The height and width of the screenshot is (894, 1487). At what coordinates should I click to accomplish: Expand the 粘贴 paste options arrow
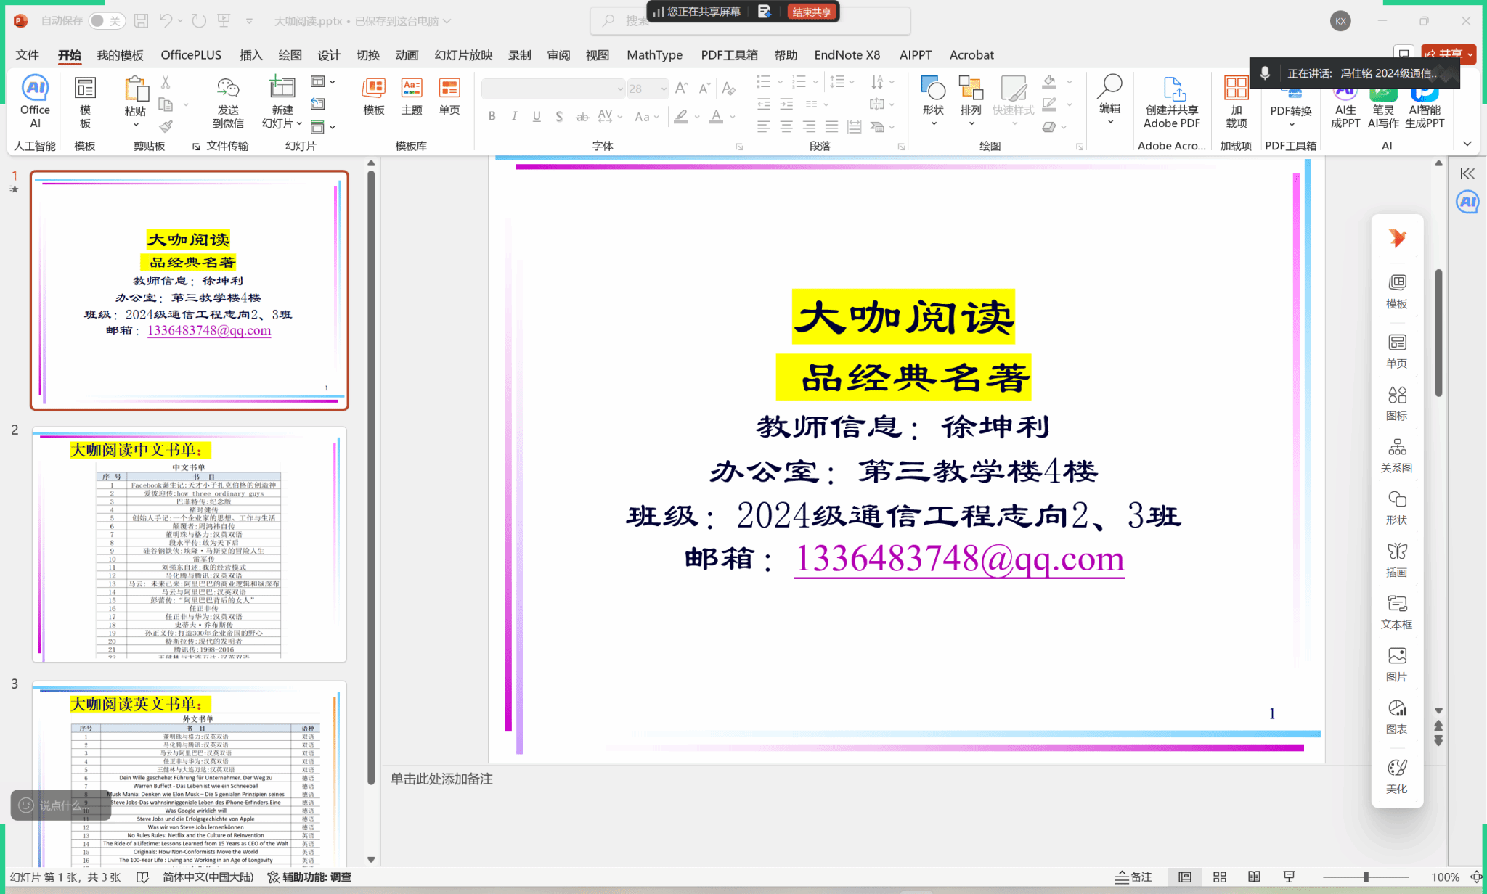coord(135,125)
